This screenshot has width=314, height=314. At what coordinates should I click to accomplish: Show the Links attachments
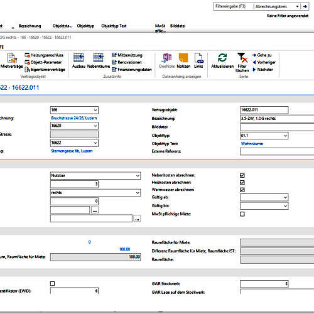pyautogui.click(x=198, y=61)
